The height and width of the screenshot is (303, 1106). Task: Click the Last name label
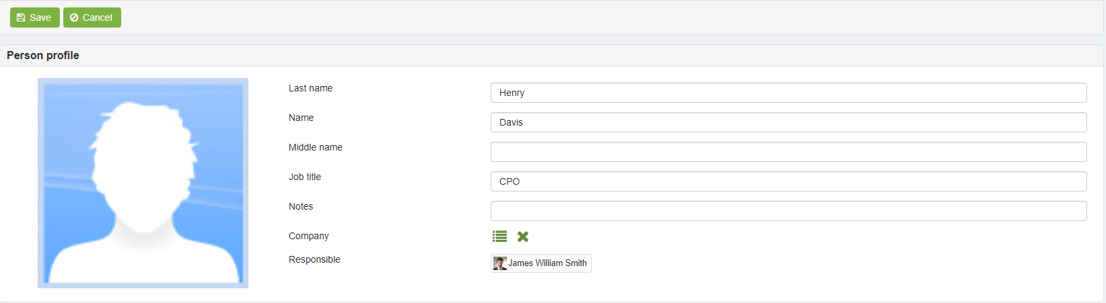310,88
